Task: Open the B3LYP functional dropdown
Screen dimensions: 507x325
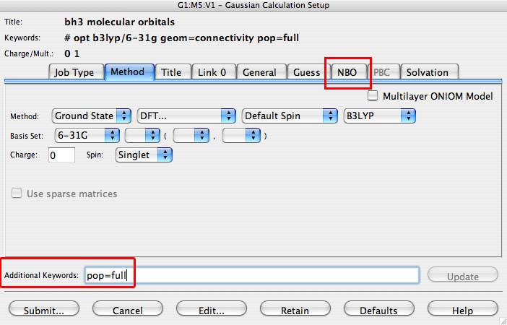Action: [x=379, y=116]
